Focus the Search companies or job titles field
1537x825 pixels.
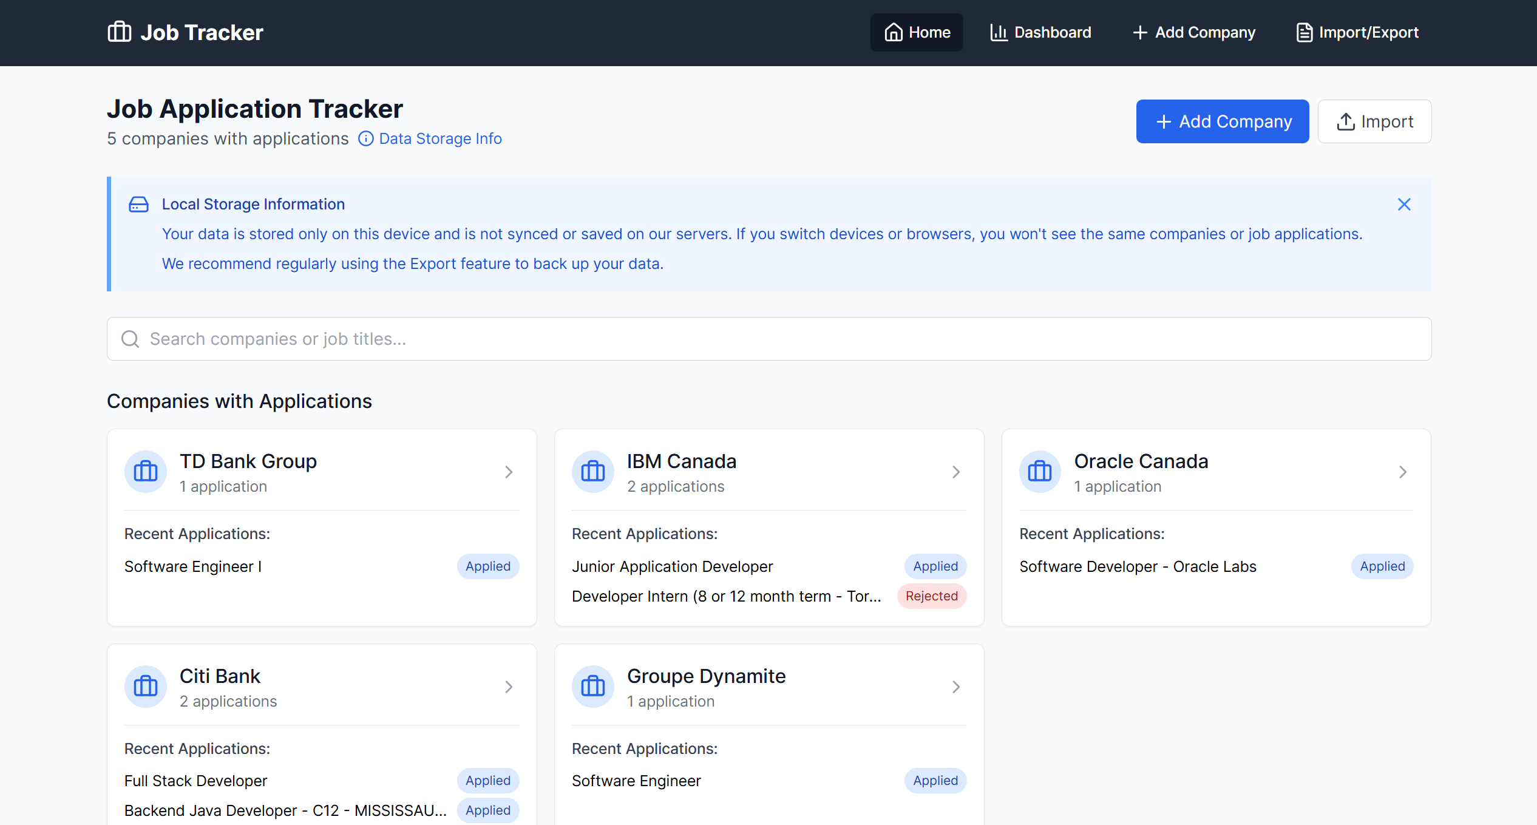[769, 339]
